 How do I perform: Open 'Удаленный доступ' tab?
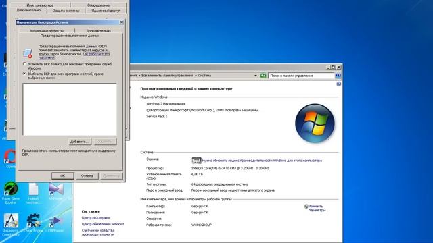106,11
